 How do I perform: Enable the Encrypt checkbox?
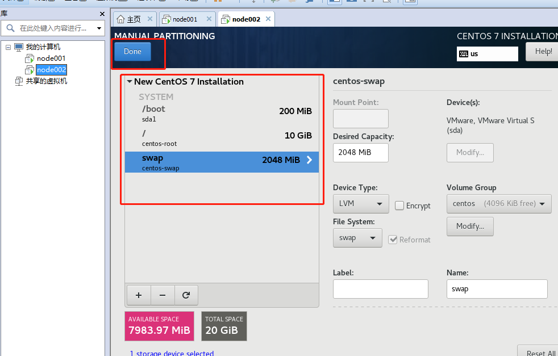click(399, 206)
